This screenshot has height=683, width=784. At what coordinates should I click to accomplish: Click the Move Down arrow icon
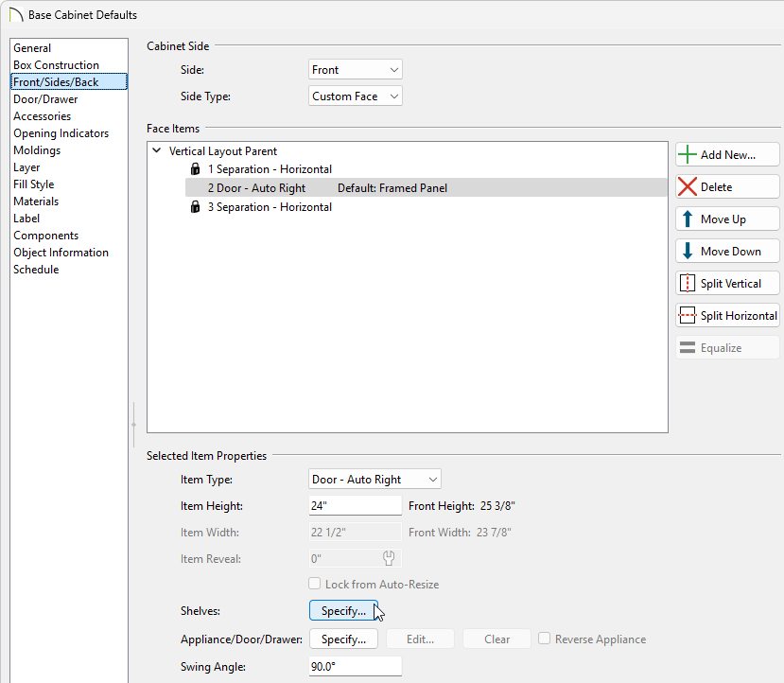coord(688,252)
